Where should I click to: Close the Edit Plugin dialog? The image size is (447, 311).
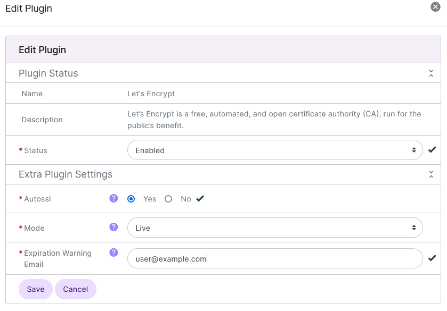(x=436, y=7)
